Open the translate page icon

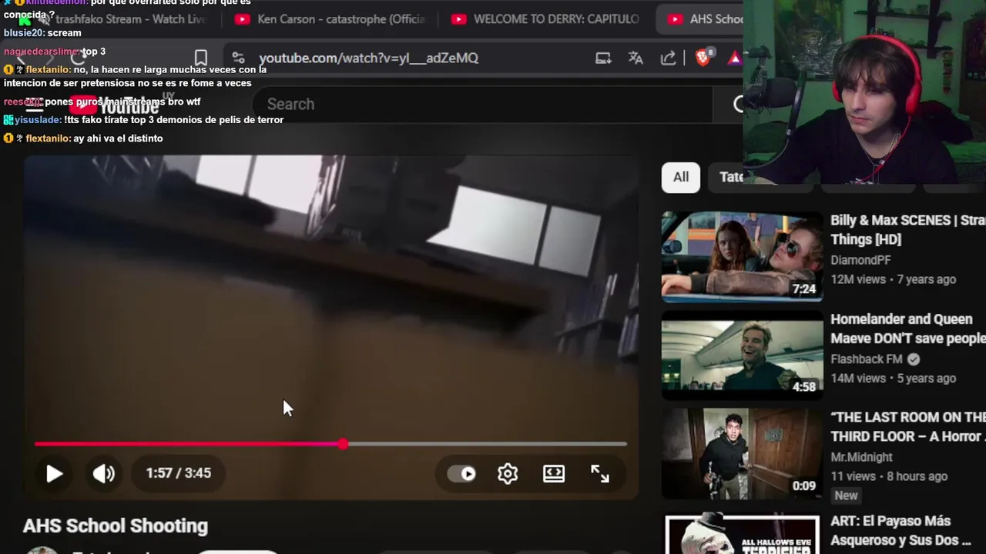click(636, 58)
